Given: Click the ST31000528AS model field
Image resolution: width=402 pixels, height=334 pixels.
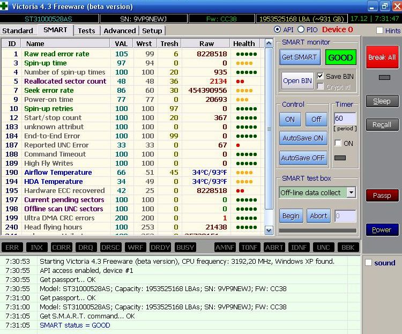Looking at the screenshot, I should [49, 19].
